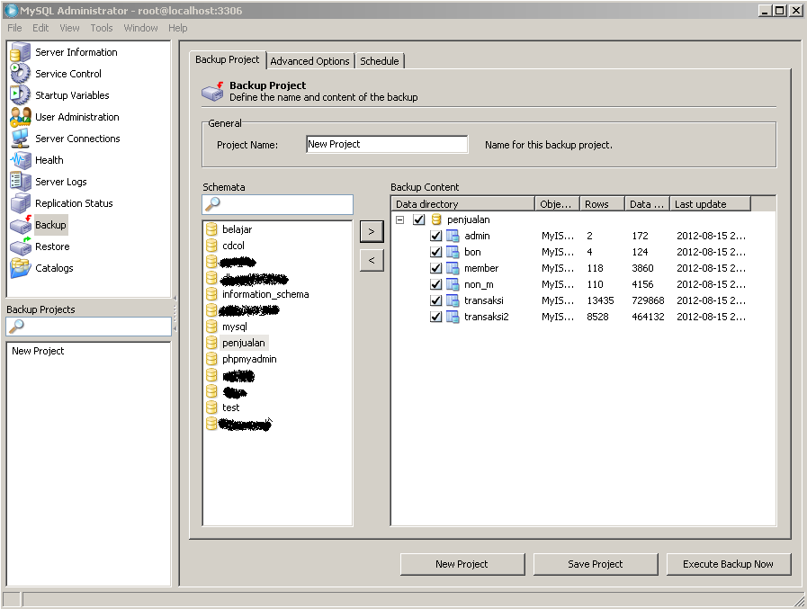Click the penjualan database icon in Schemata list

click(211, 343)
